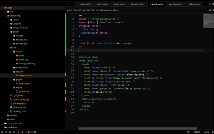Open astro.config.mjs file
Screen dimensions: 214x134
(20, 99)
